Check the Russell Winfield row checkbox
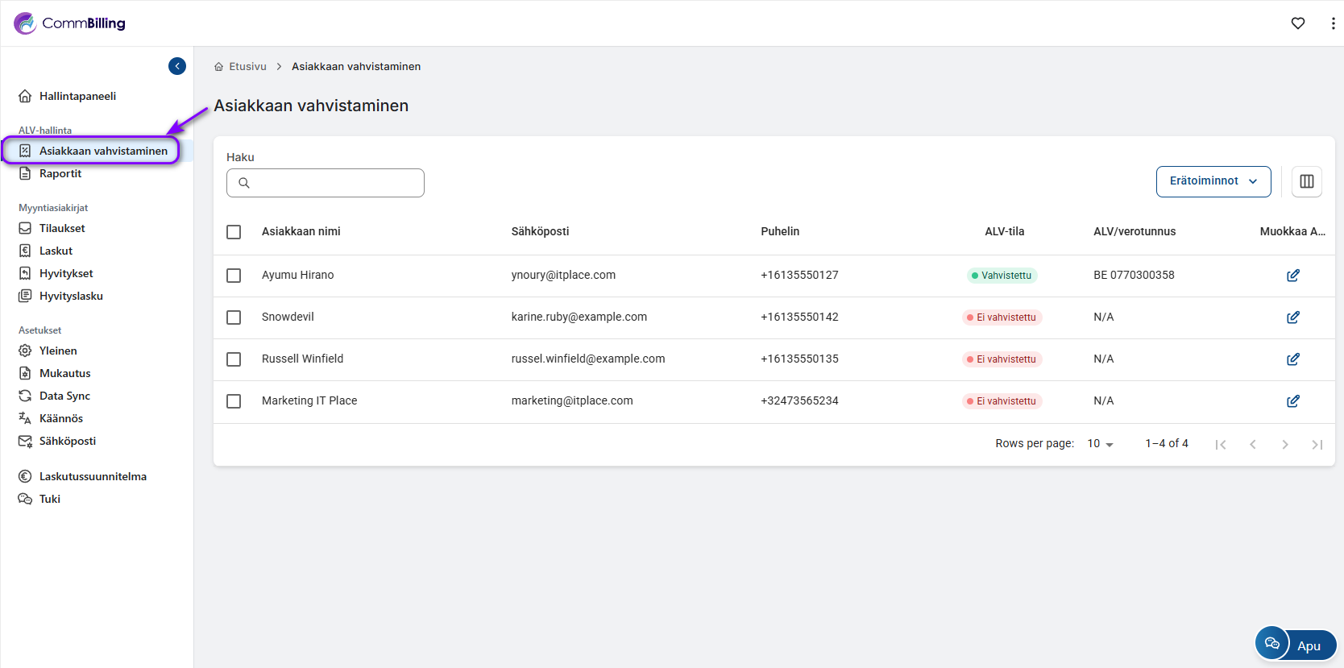 coord(234,359)
